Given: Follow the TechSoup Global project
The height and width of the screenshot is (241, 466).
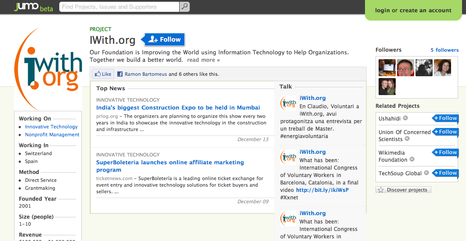Looking at the screenshot, I should point(445,173).
